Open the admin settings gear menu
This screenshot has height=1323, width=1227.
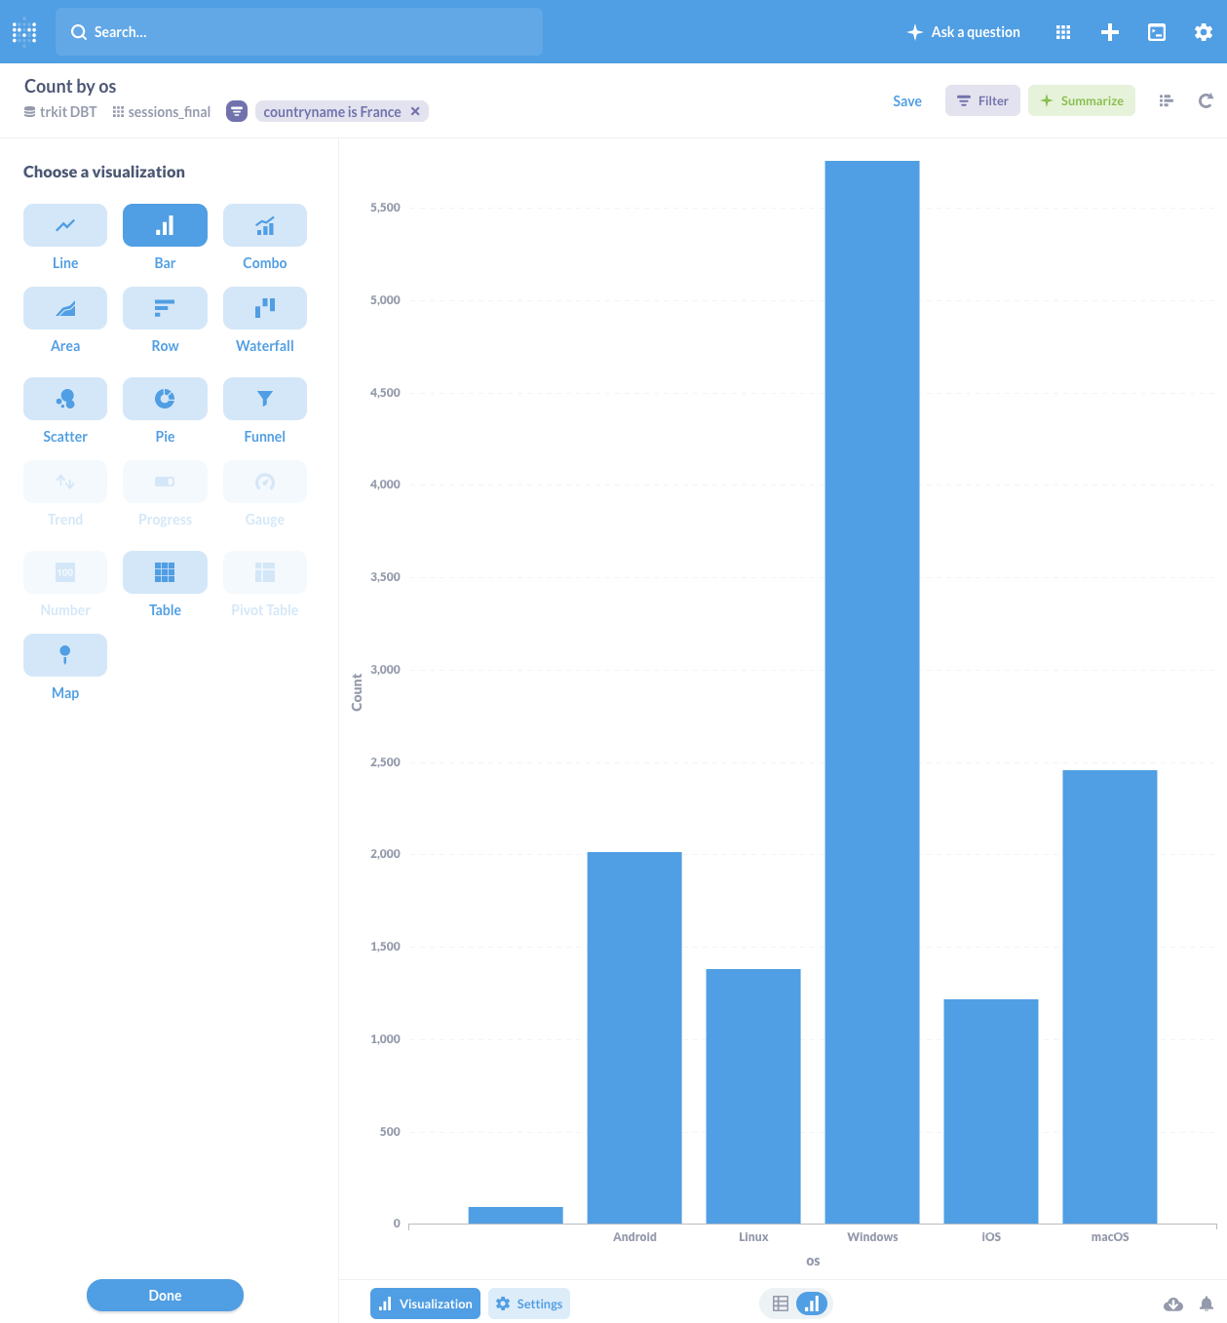pos(1204,32)
